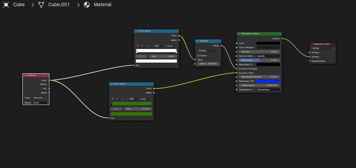
Task: Open white Color Ramp tools chevron menu
Action: point(148,46)
